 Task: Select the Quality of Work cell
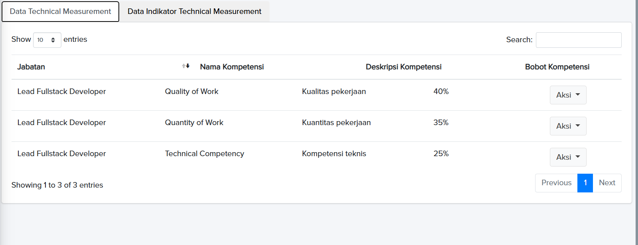tap(192, 92)
